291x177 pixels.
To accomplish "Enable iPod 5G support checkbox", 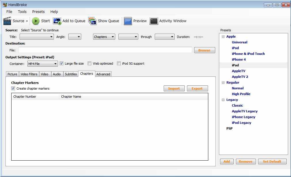I will pyautogui.click(x=119, y=64).
